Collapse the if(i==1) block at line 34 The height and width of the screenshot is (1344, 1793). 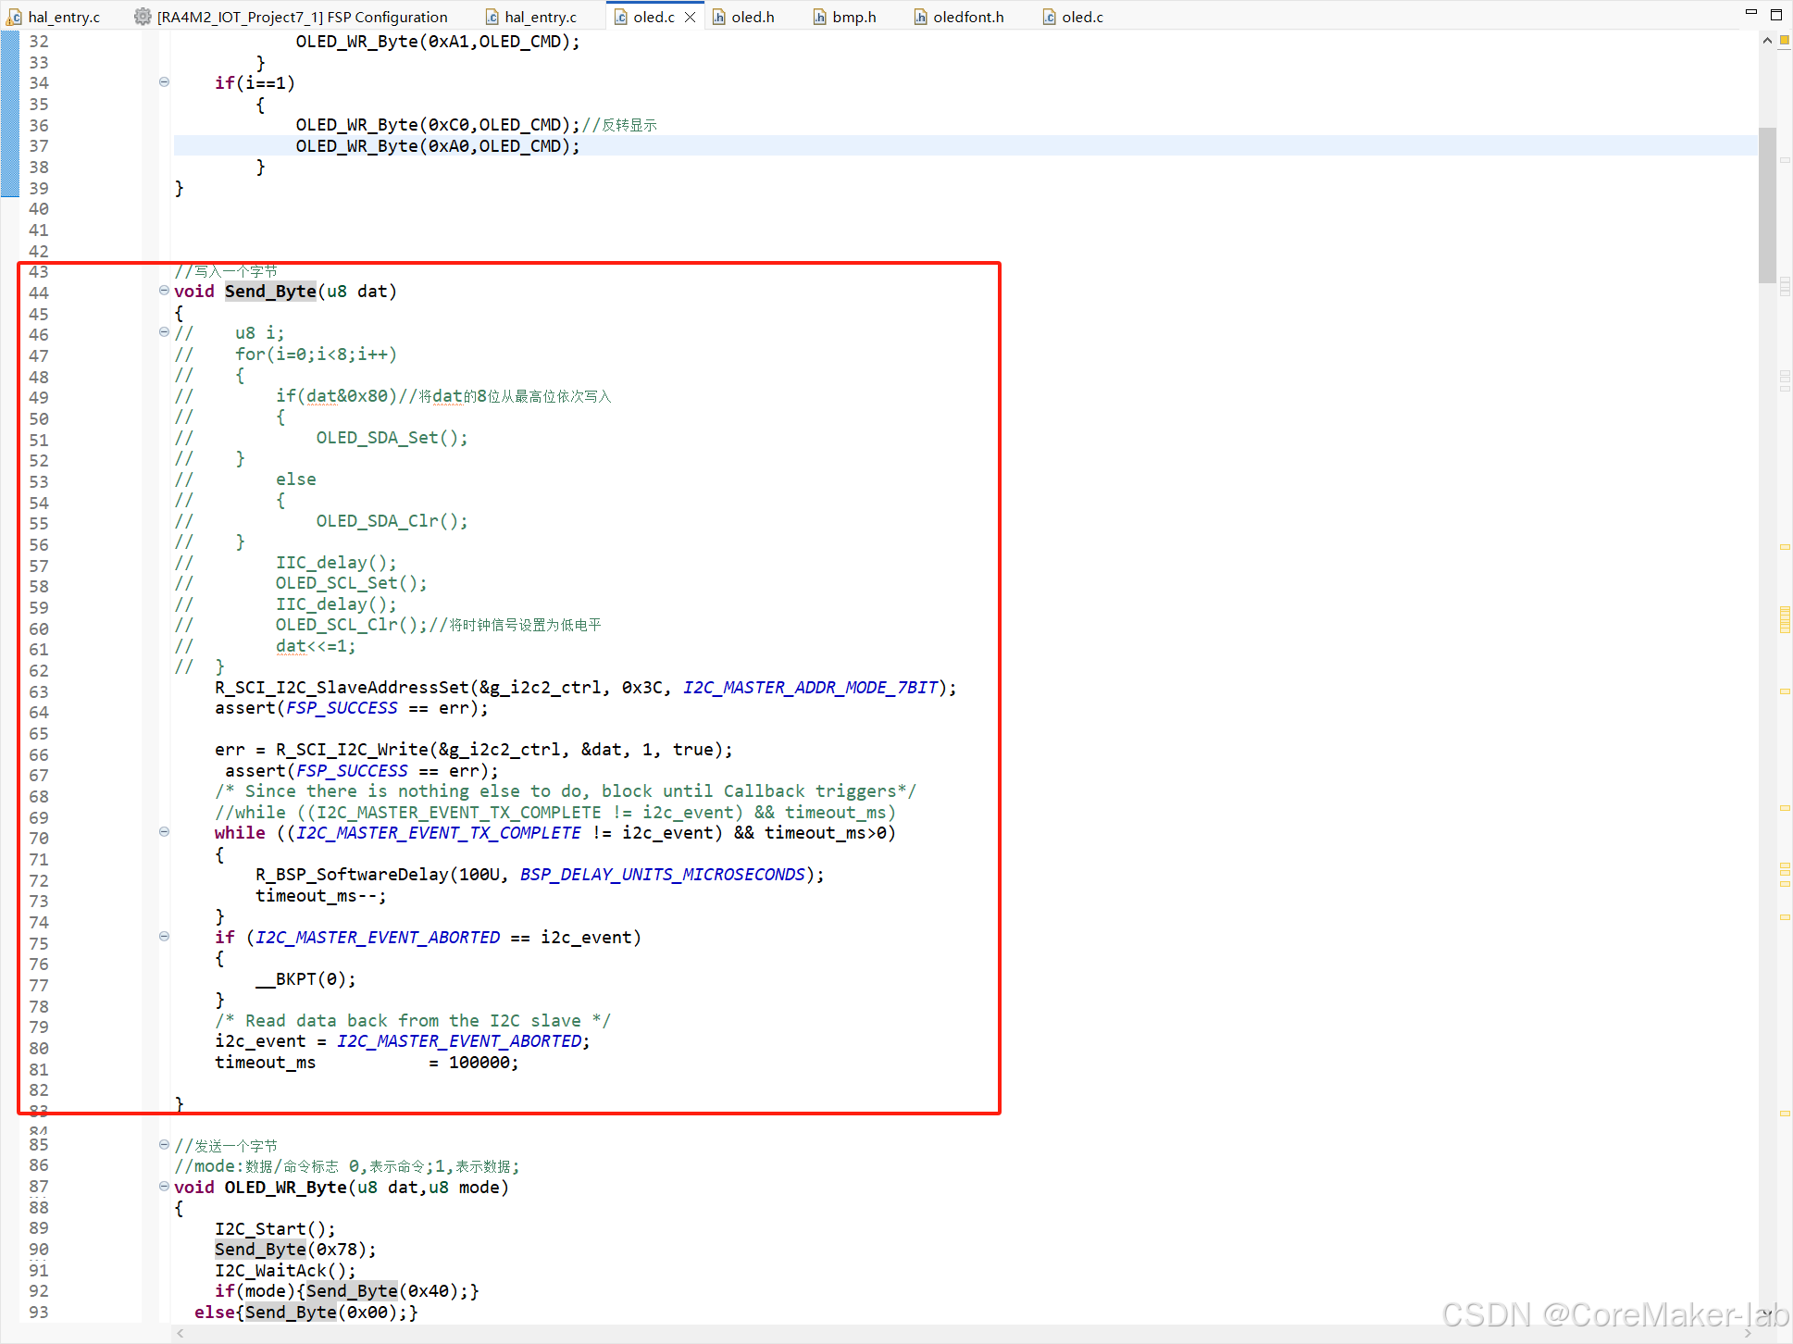(164, 82)
